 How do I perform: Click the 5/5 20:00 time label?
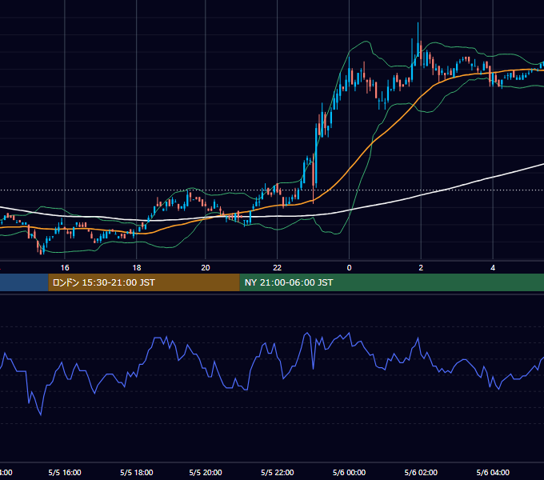[206, 472]
